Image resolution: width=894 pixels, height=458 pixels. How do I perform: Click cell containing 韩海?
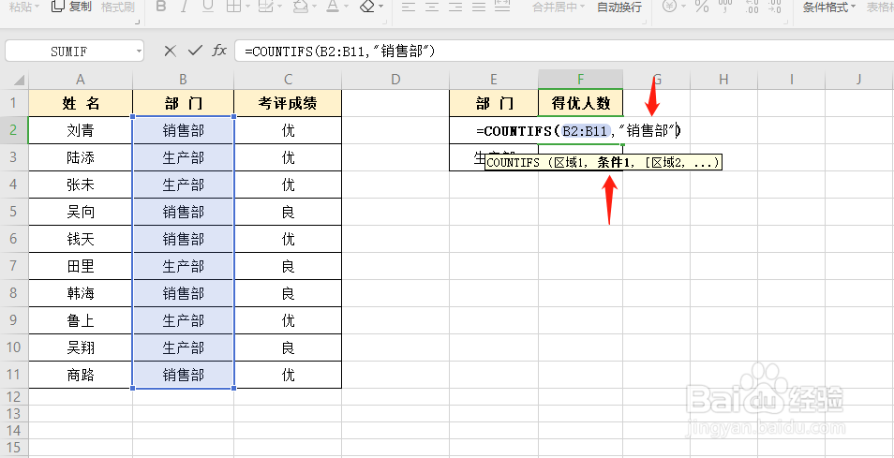tap(81, 293)
